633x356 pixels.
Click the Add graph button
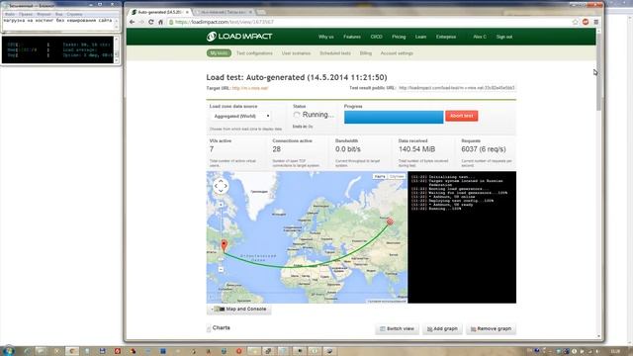(x=442, y=329)
